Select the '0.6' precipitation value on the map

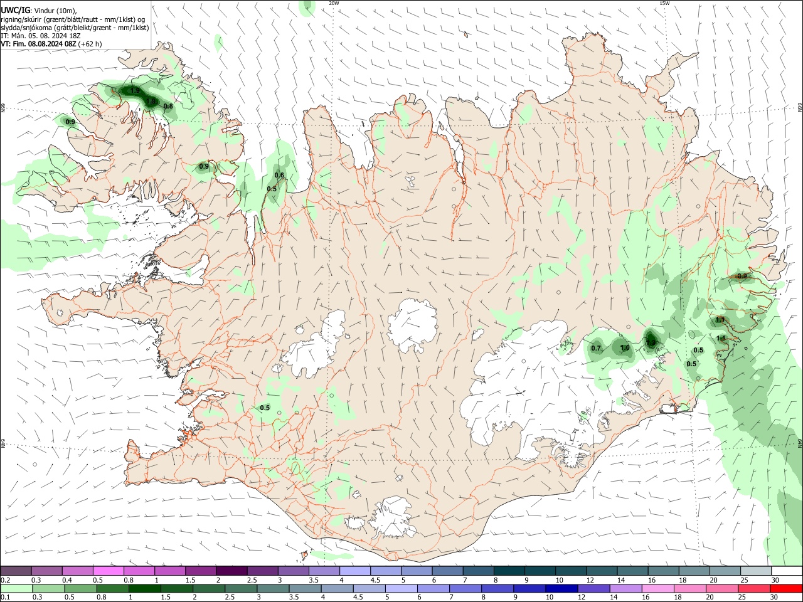point(279,176)
